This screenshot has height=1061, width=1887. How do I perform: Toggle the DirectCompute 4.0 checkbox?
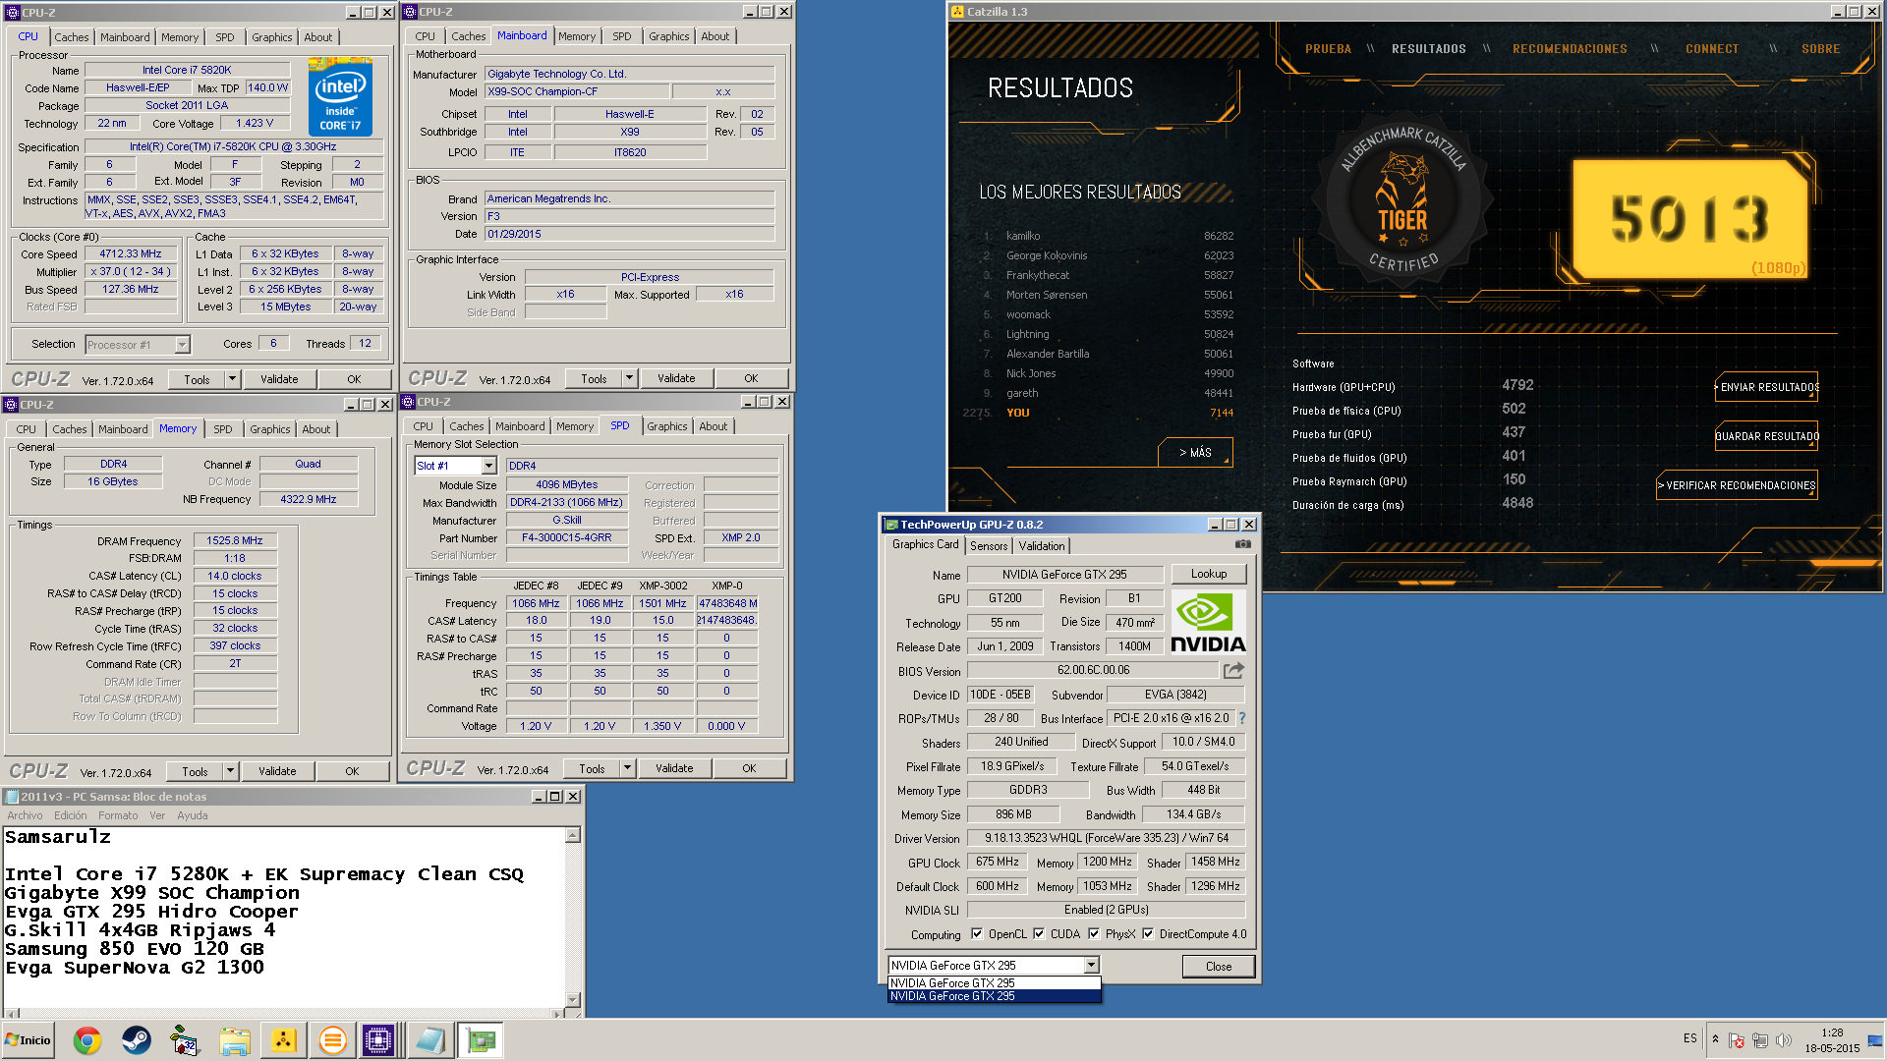click(x=1148, y=934)
